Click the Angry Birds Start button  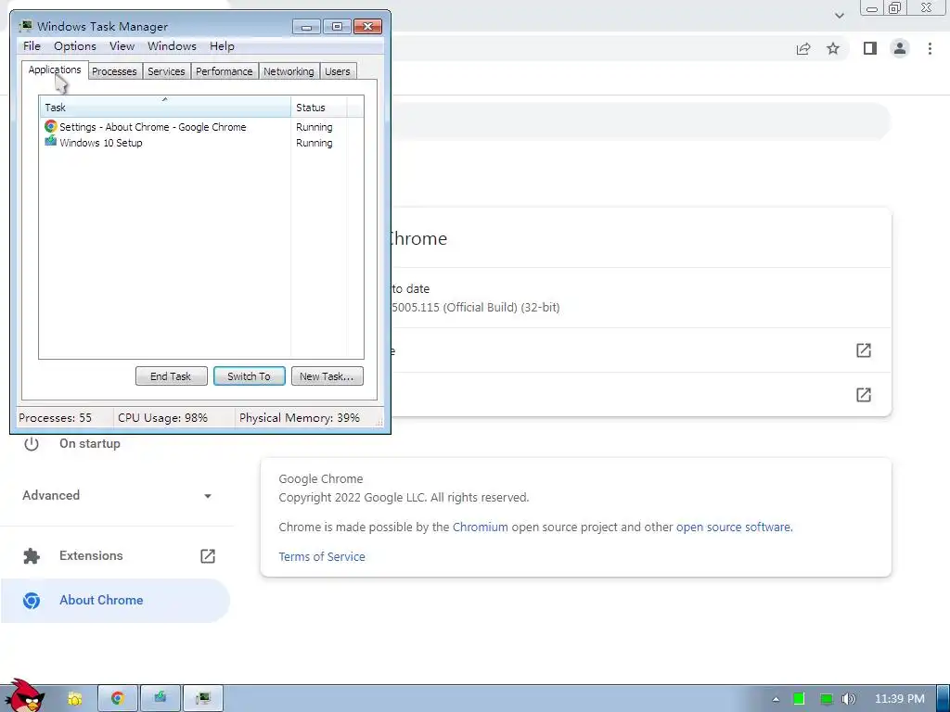click(24, 696)
